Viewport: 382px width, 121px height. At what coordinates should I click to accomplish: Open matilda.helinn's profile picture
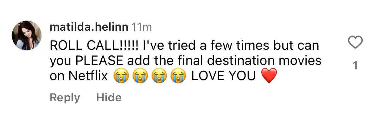[x=27, y=35]
